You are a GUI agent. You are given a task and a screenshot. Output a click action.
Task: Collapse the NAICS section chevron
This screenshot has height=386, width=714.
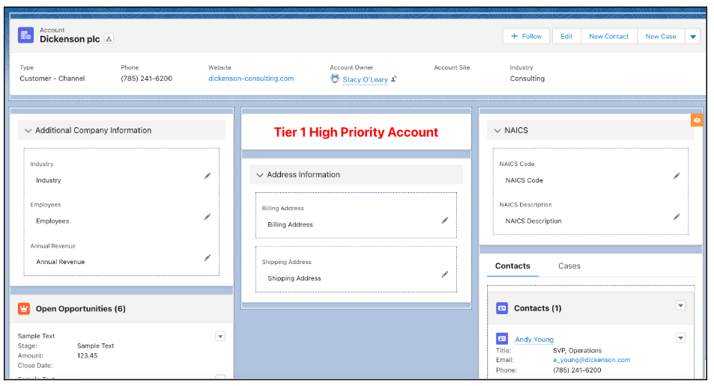pyautogui.click(x=497, y=130)
